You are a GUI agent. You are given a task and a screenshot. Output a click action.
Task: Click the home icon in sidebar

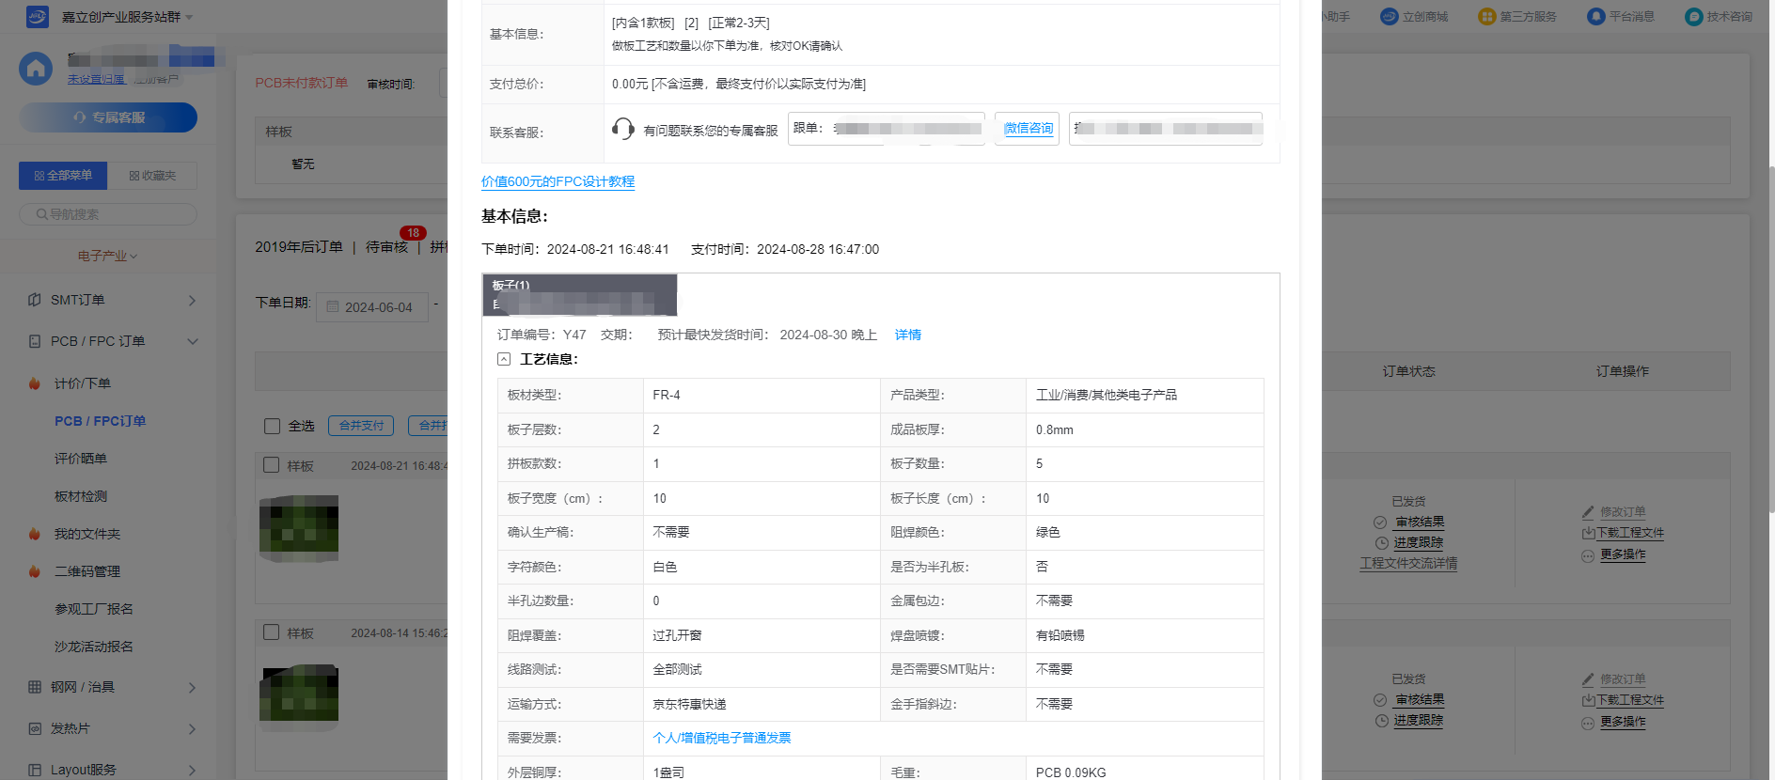pos(36,69)
